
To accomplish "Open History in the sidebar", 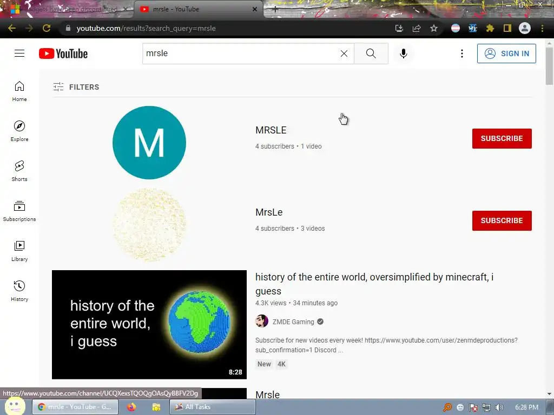I will pyautogui.click(x=19, y=291).
